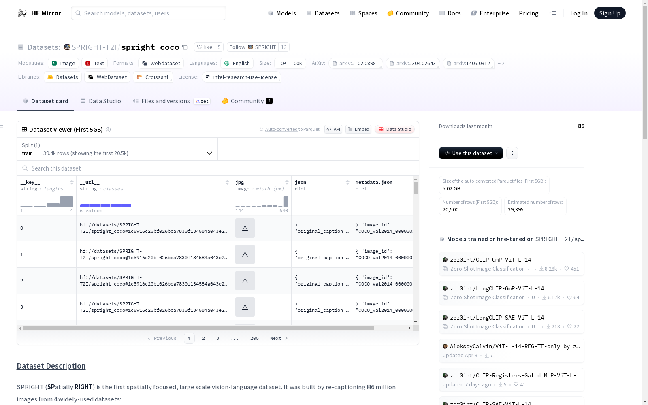The width and height of the screenshot is (648, 405).
Task: Open Community in the top navigation
Action: click(x=408, y=13)
